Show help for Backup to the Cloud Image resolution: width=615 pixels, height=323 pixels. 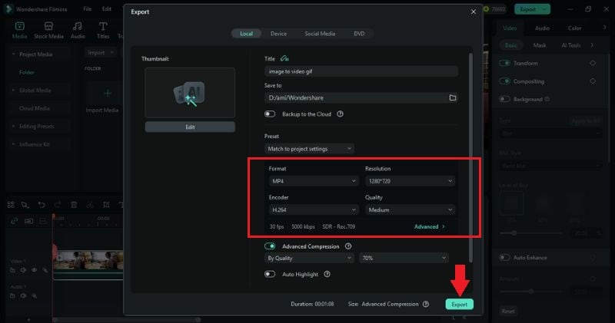[x=340, y=114]
